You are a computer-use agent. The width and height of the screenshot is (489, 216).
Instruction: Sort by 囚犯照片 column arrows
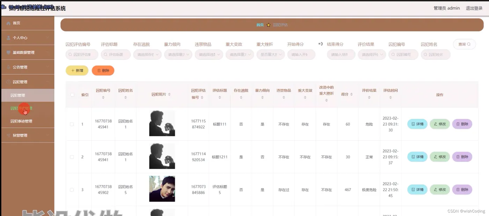pyautogui.click(x=169, y=94)
